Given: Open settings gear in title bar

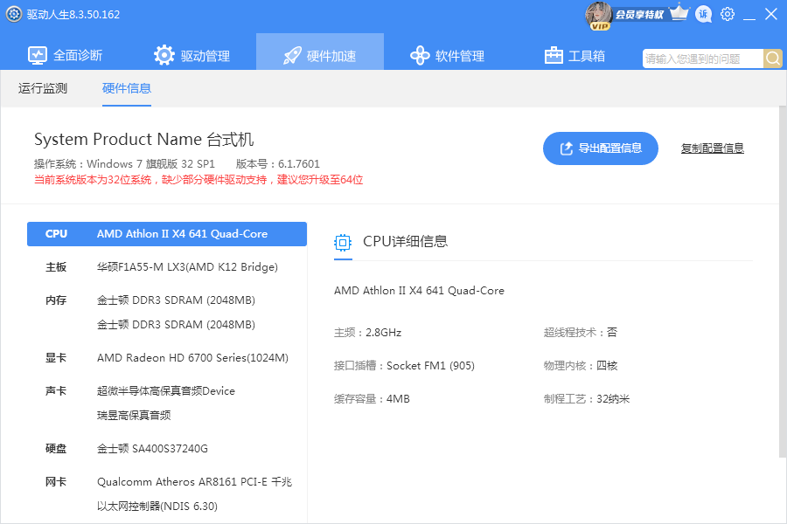Looking at the screenshot, I should [728, 14].
